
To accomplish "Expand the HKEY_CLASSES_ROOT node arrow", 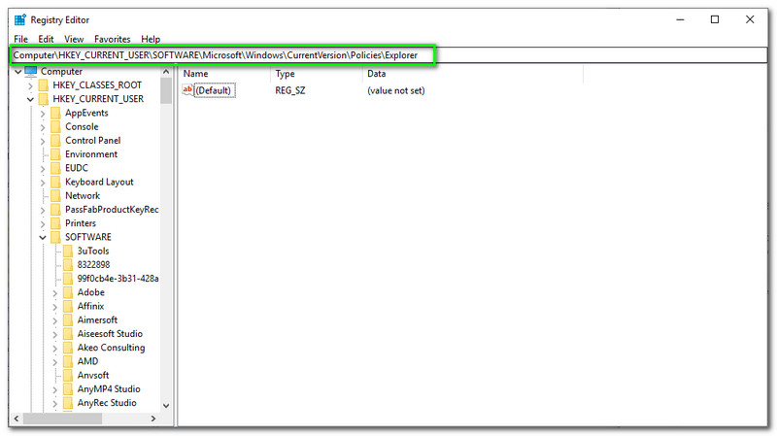I will coord(31,85).
